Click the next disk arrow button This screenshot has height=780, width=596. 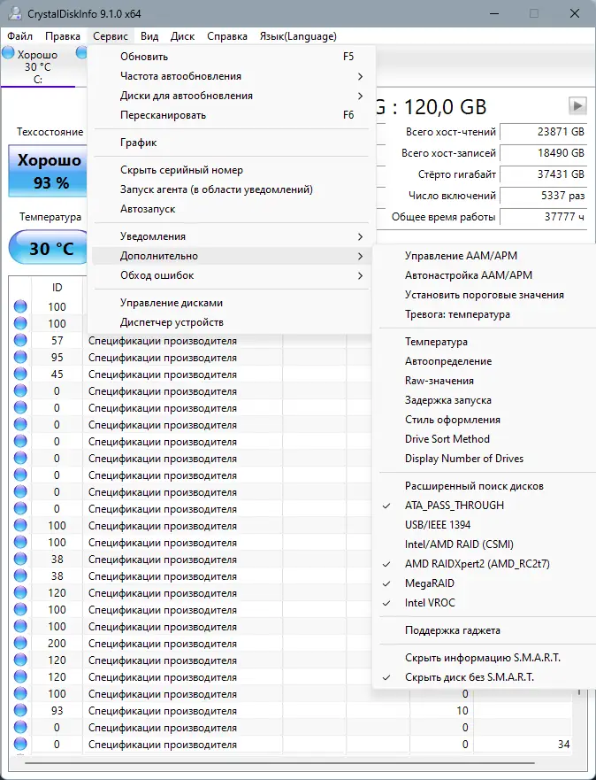tap(577, 106)
